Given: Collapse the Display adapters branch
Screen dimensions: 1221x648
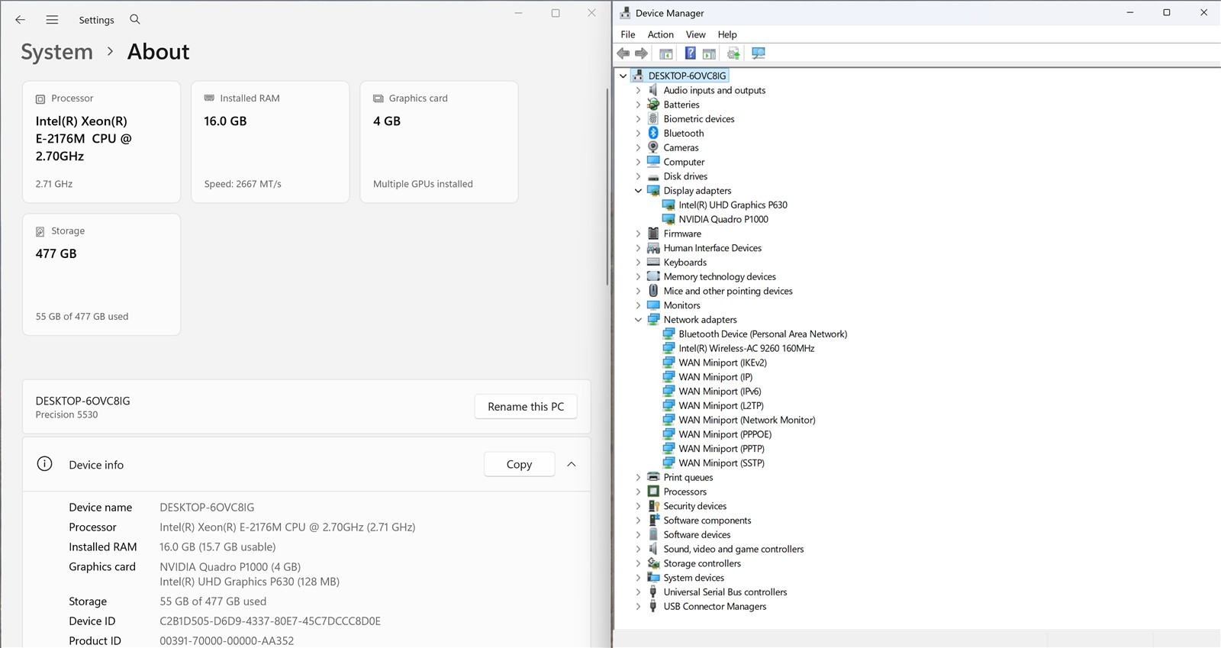Looking at the screenshot, I should point(639,191).
